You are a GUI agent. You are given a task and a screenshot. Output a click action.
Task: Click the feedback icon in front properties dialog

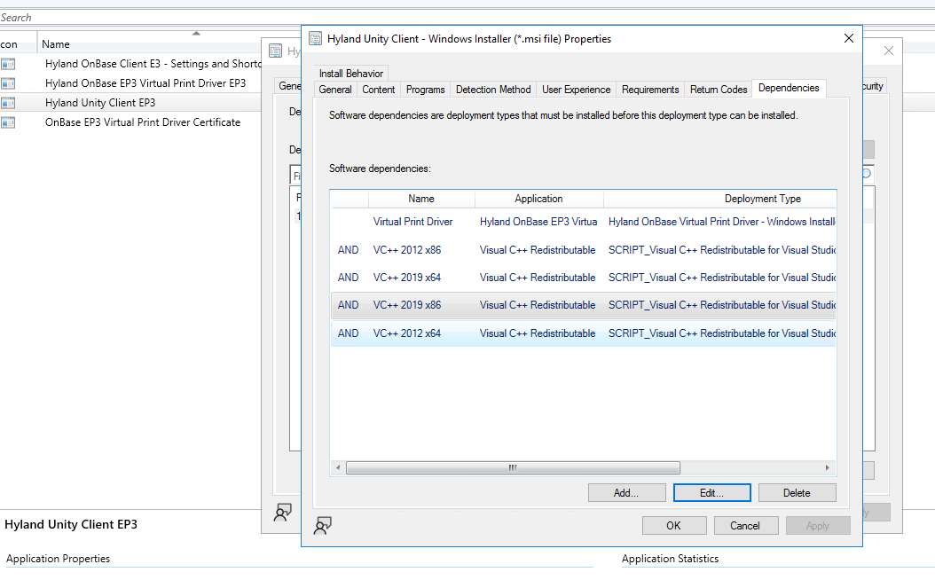(x=323, y=525)
